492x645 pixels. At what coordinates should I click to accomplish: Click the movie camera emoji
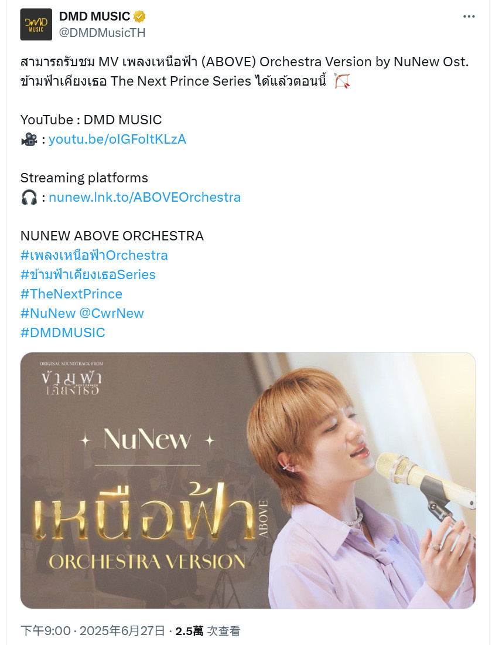(x=29, y=140)
